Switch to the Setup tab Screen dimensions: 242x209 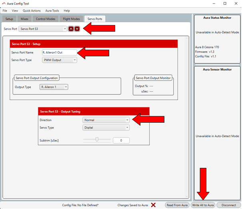pyautogui.click(x=9, y=19)
